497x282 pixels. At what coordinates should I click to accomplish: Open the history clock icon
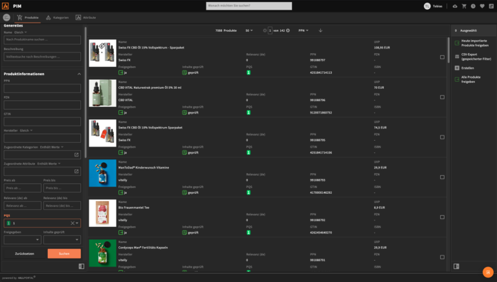tap(473, 6)
